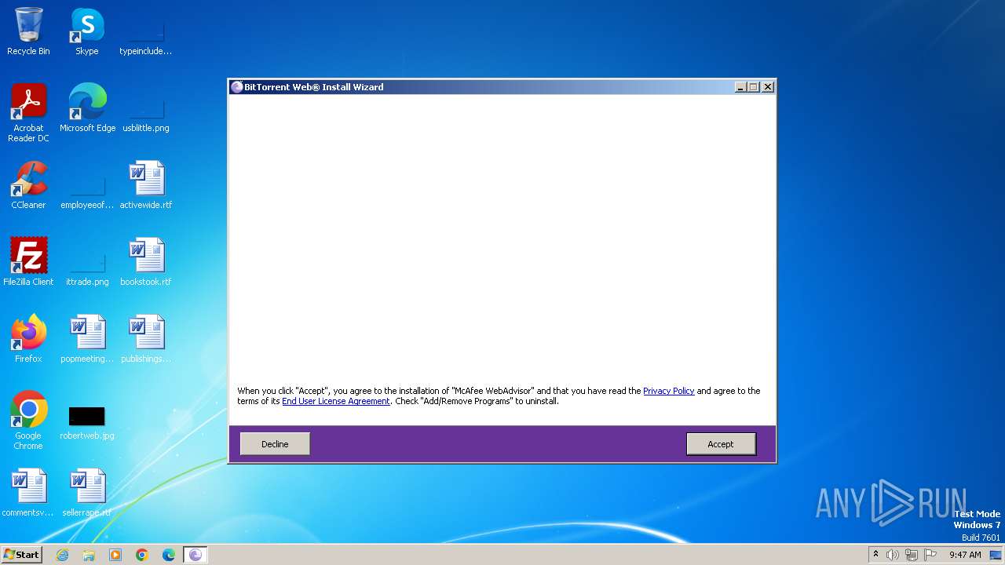Maximize the BitTorrent Web Install Wizard window
The image size is (1005, 565).
pyautogui.click(x=754, y=87)
